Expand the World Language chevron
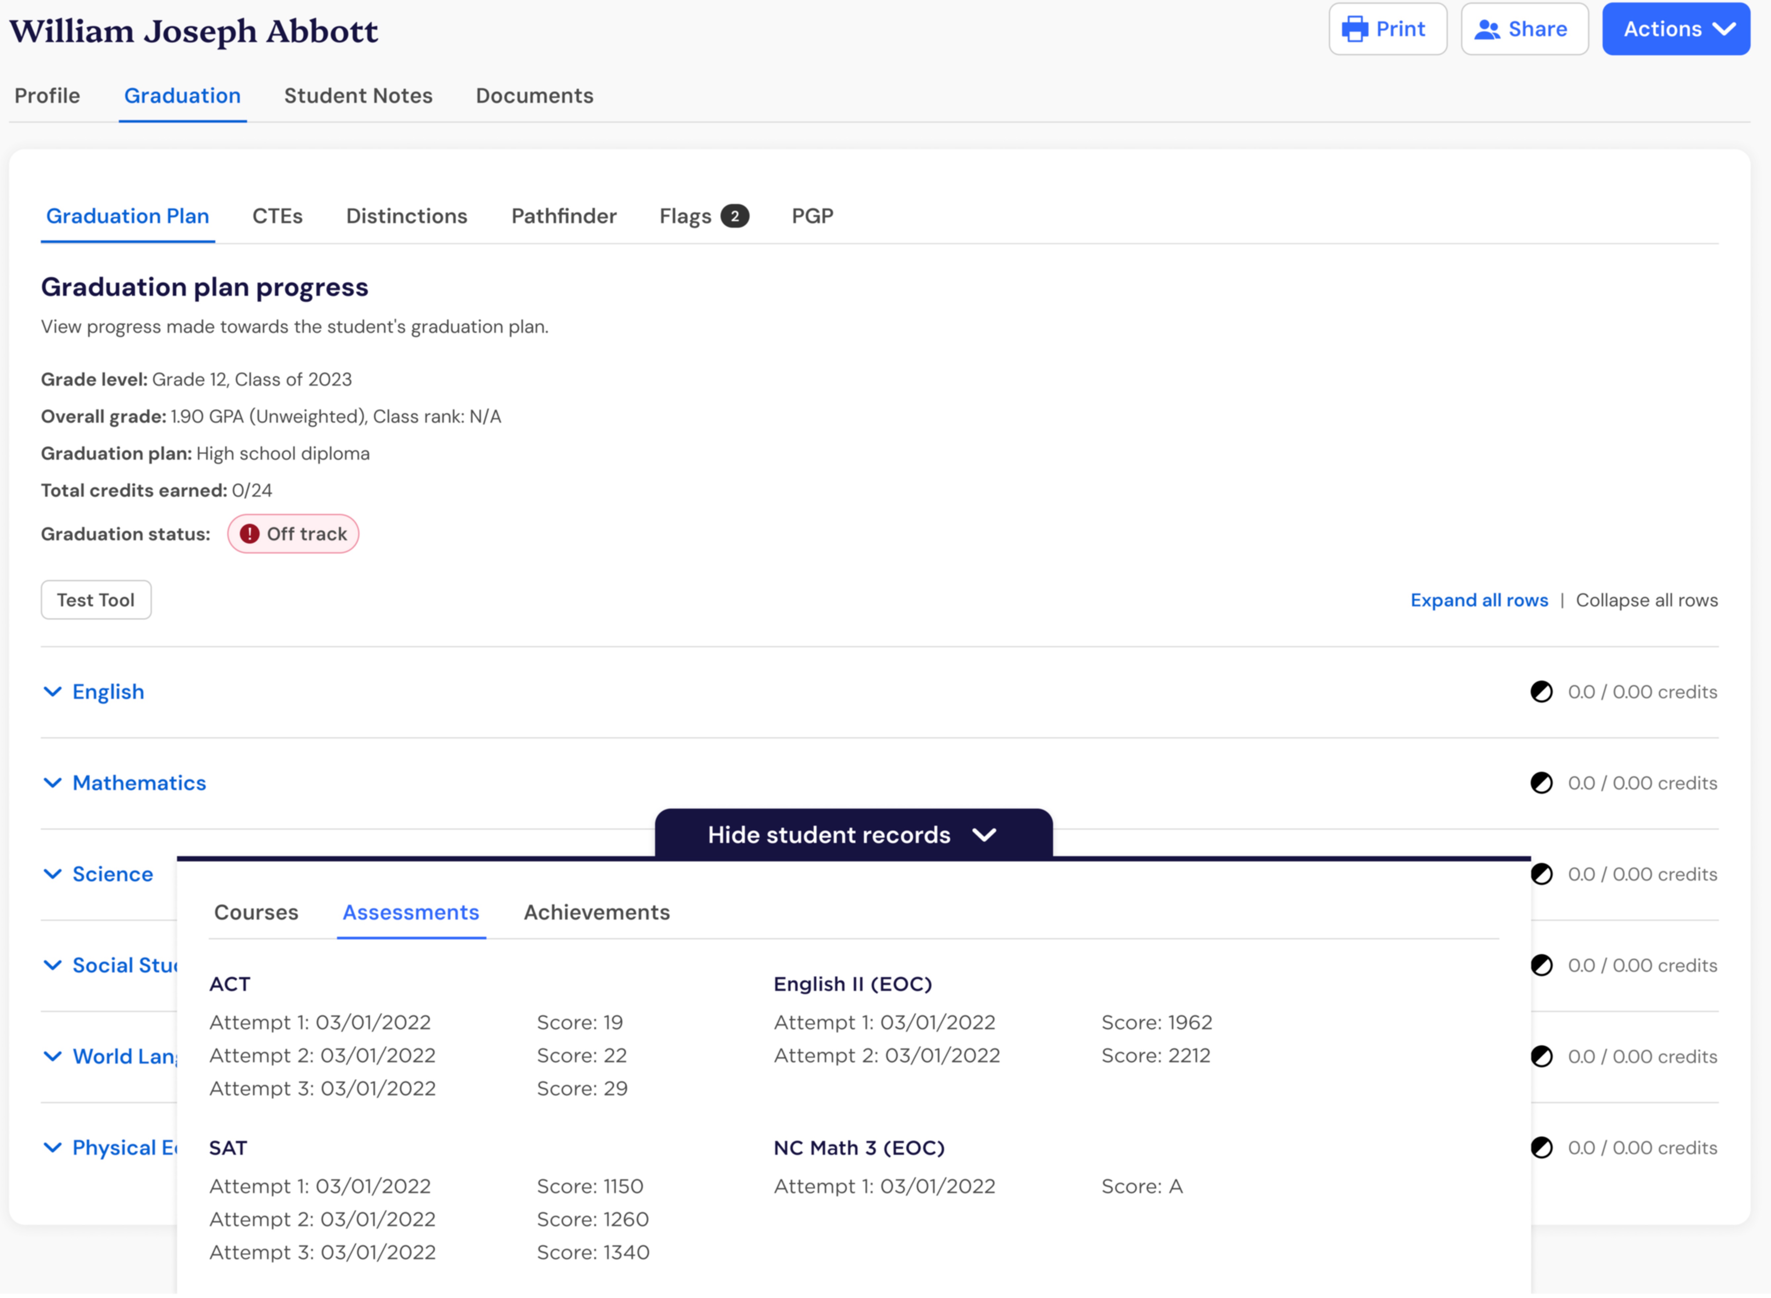1771x1298 pixels. pos(53,1056)
